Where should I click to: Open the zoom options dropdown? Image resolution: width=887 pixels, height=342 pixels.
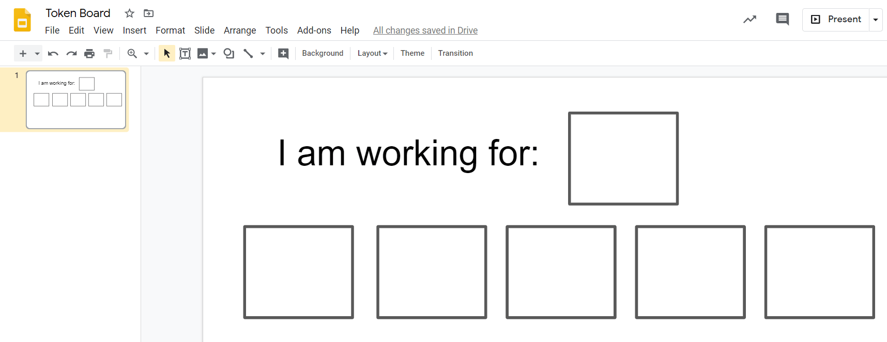click(146, 53)
